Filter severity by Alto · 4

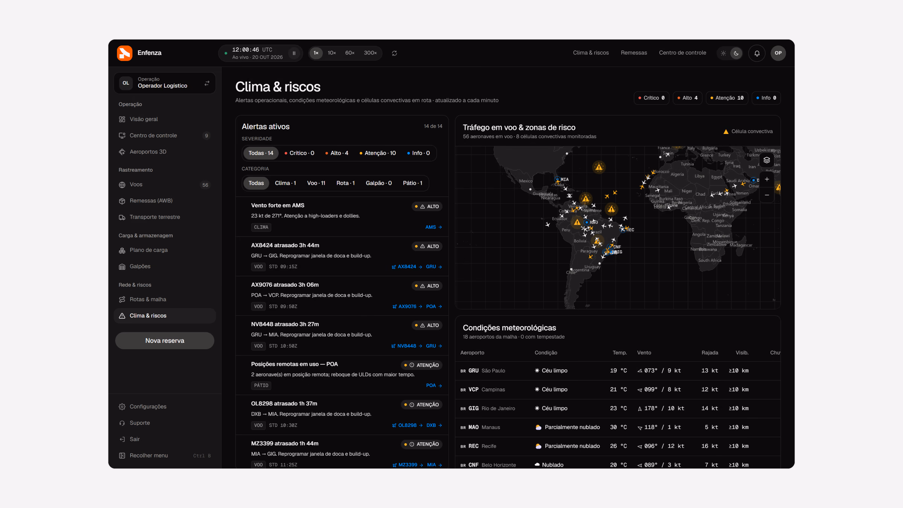point(337,153)
